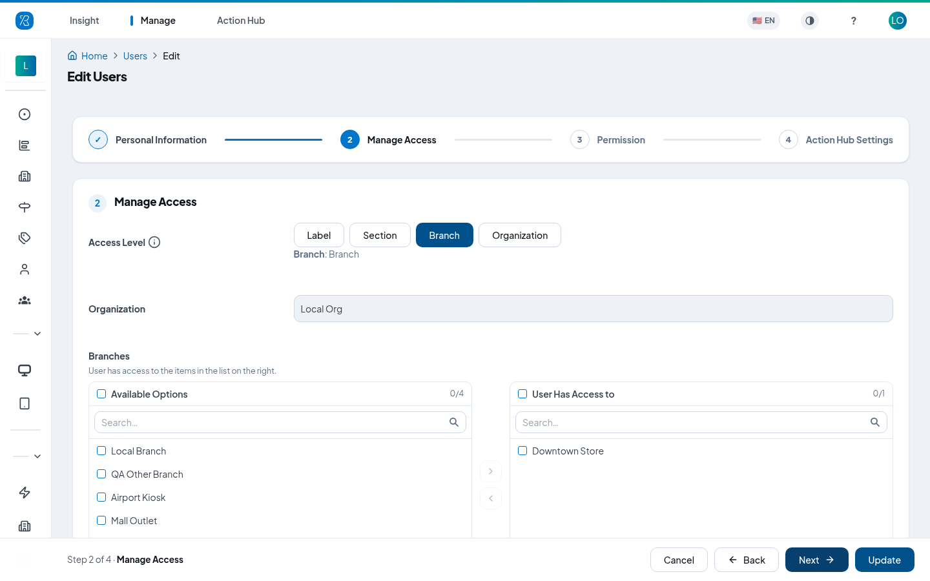
Task: Go to the Permission step 3
Action: pyautogui.click(x=608, y=139)
